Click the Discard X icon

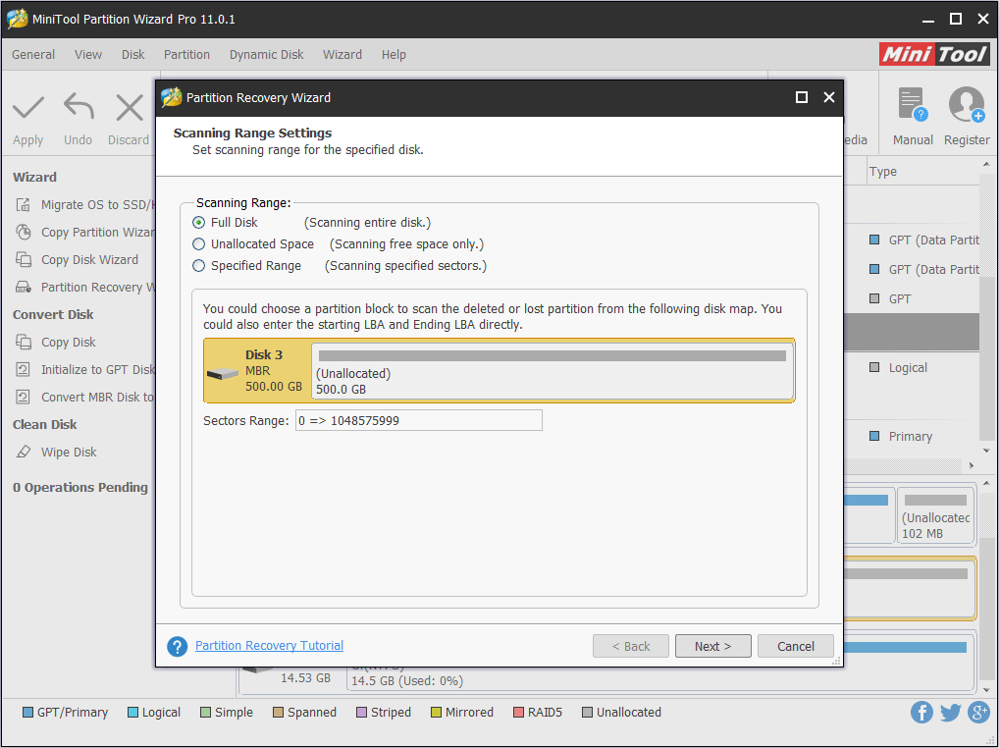click(x=130, y=108)
